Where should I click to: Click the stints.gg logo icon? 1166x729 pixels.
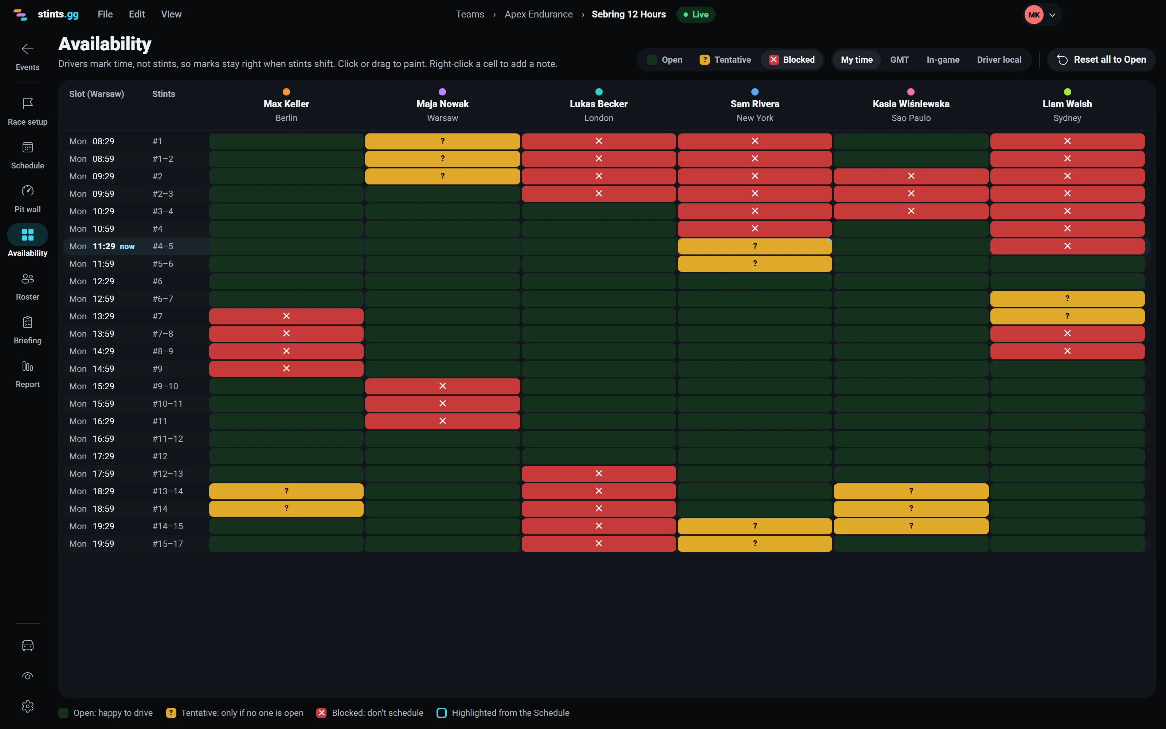[20, 15]
